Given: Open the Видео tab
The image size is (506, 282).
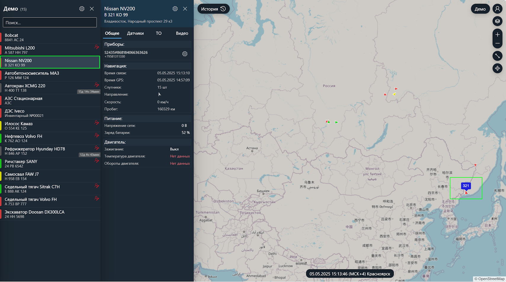Looking at the screenshot, I should coord(182,33).
